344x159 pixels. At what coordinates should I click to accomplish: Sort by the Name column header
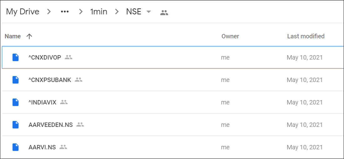tap(13, 36)
